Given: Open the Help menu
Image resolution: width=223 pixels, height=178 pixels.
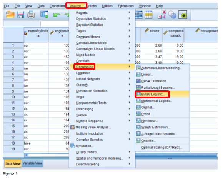Looking at the screenshot, I should tap(160, 6).
